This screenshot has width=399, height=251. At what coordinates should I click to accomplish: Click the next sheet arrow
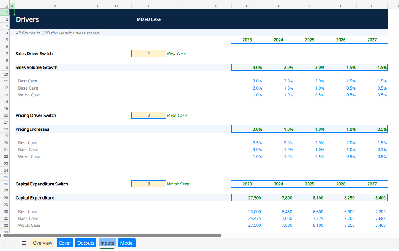click(x=13, y=243)
